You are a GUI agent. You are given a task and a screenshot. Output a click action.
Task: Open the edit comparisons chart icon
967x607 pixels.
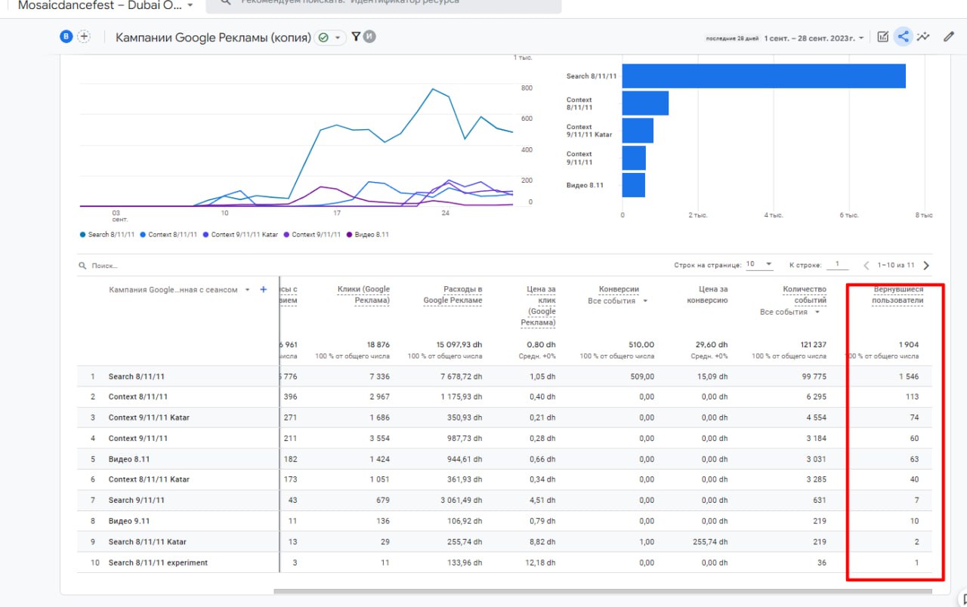pos(882,37)
